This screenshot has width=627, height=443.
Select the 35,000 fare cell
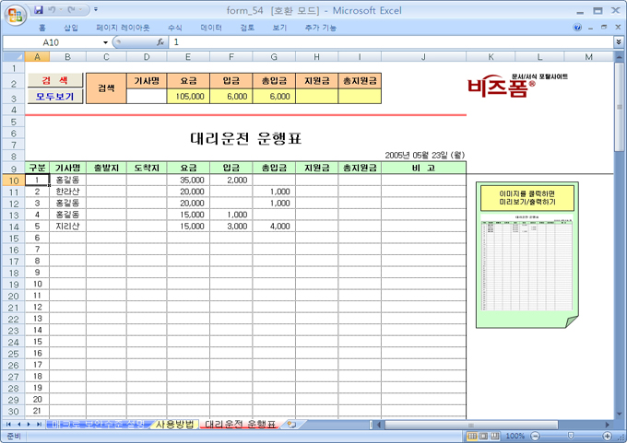click(x=188, y=181)
